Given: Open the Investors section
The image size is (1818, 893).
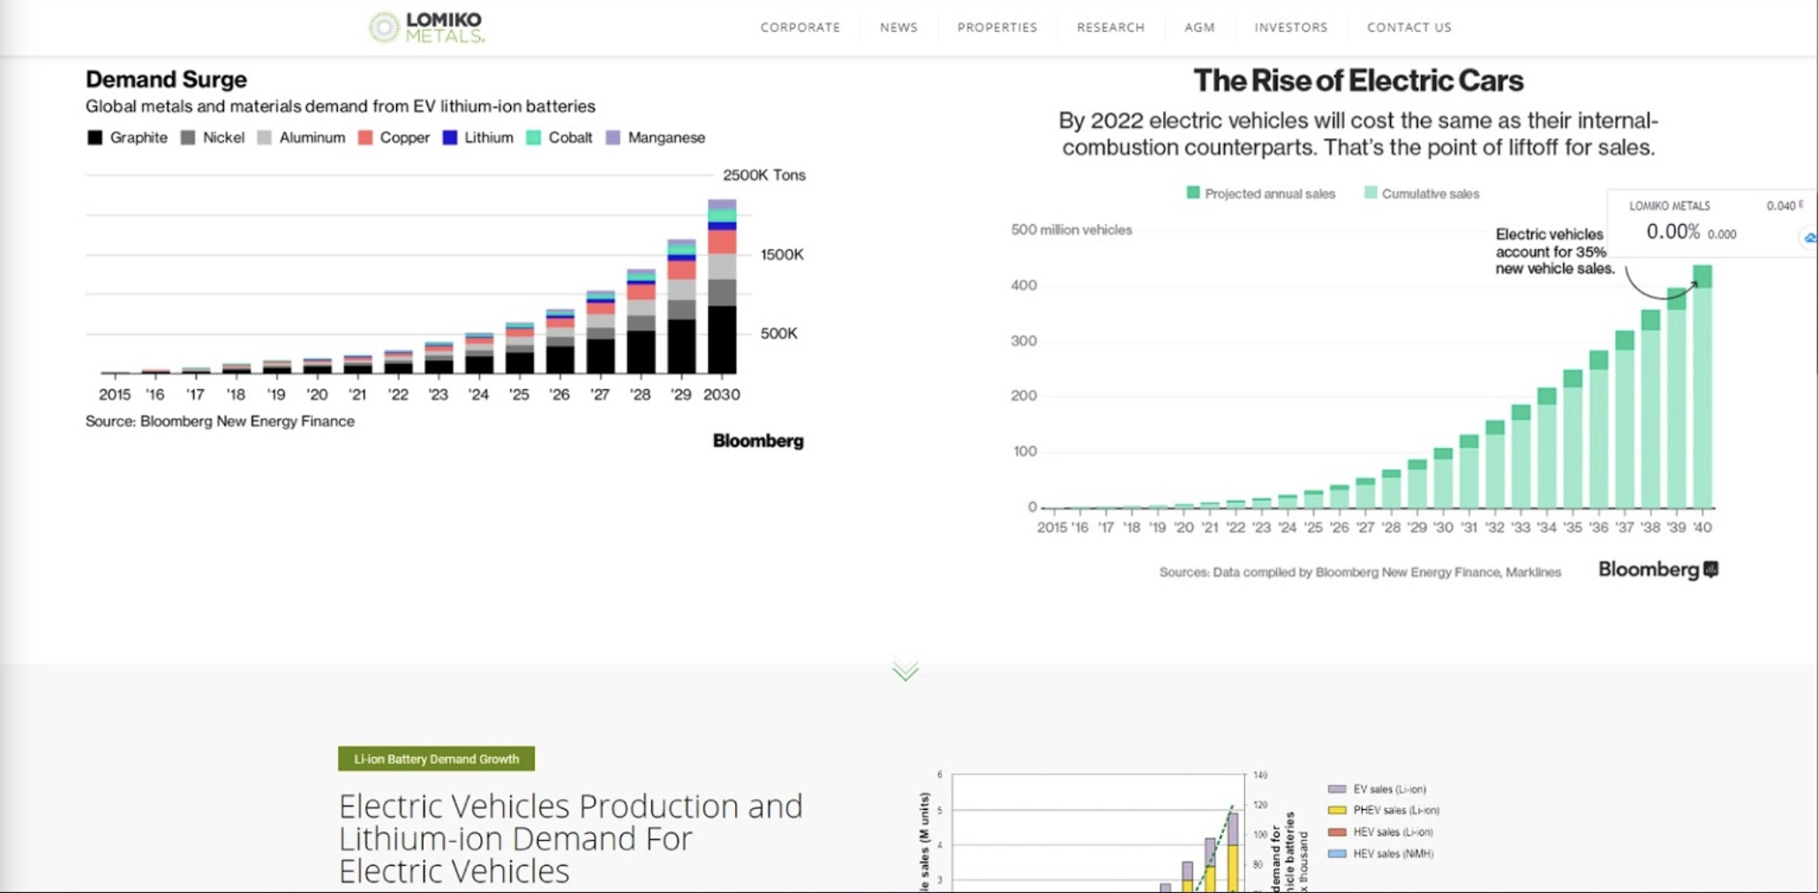Looking at the screenshot, I should click(x=1290, y=27).
